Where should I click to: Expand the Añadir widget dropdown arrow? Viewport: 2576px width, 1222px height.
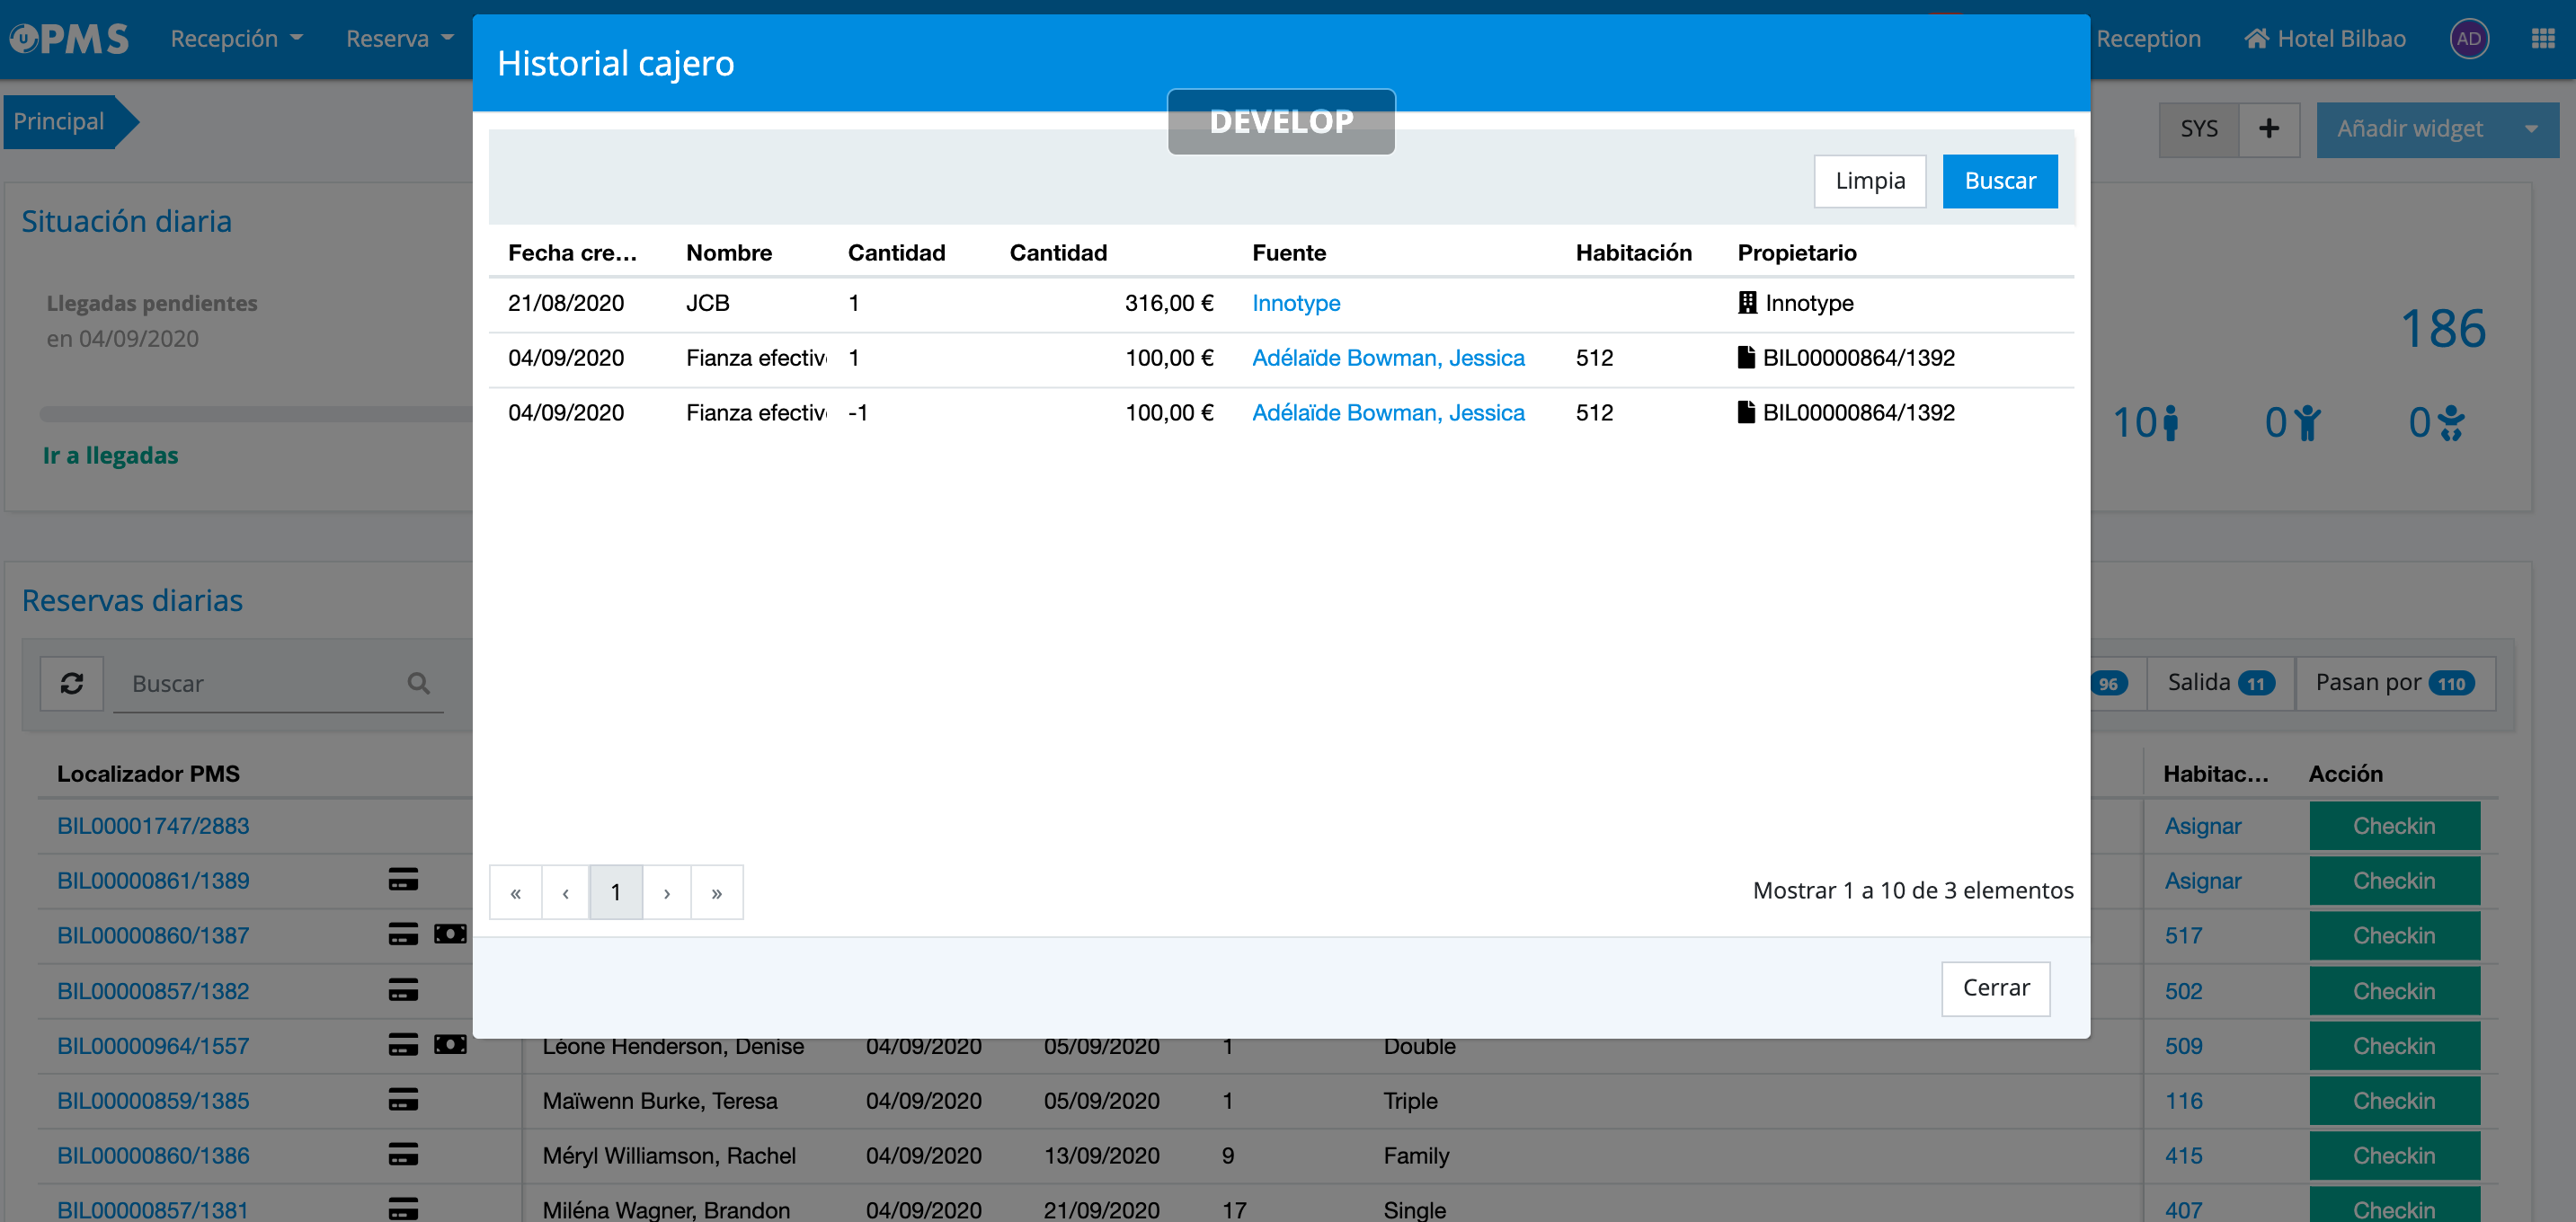click(x=2530, y=129)
